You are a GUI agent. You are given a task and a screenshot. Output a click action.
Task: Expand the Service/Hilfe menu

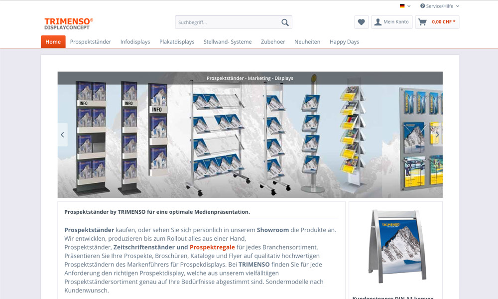pyautogui.click(x=440, y=6)
